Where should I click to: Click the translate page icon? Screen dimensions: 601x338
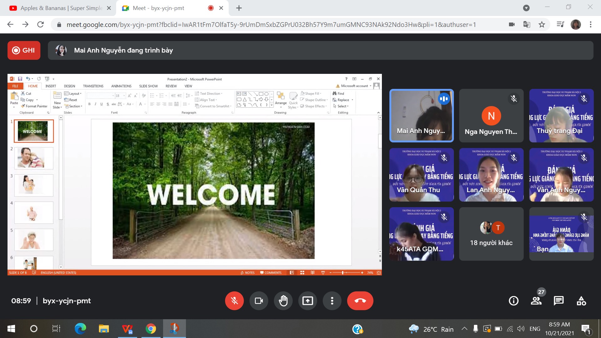point(527,24)
